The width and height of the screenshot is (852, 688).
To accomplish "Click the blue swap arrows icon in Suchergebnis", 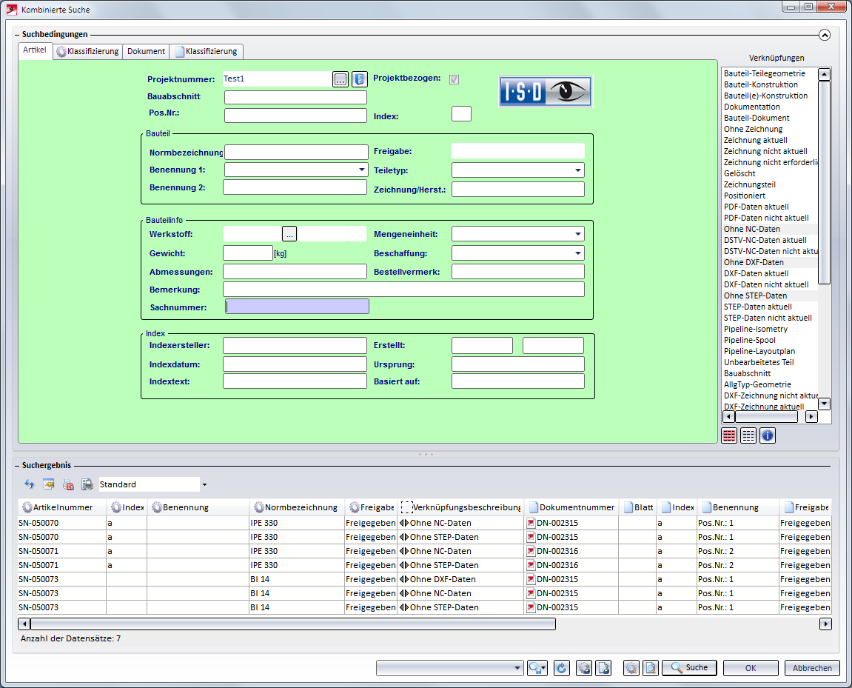I will (30, 485).
